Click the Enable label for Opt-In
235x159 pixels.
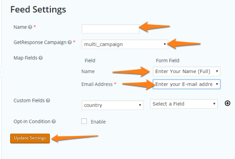point(98,122)
